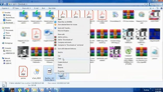
Task: Open uTorrent from the taskbar
Action: (20, 90)
